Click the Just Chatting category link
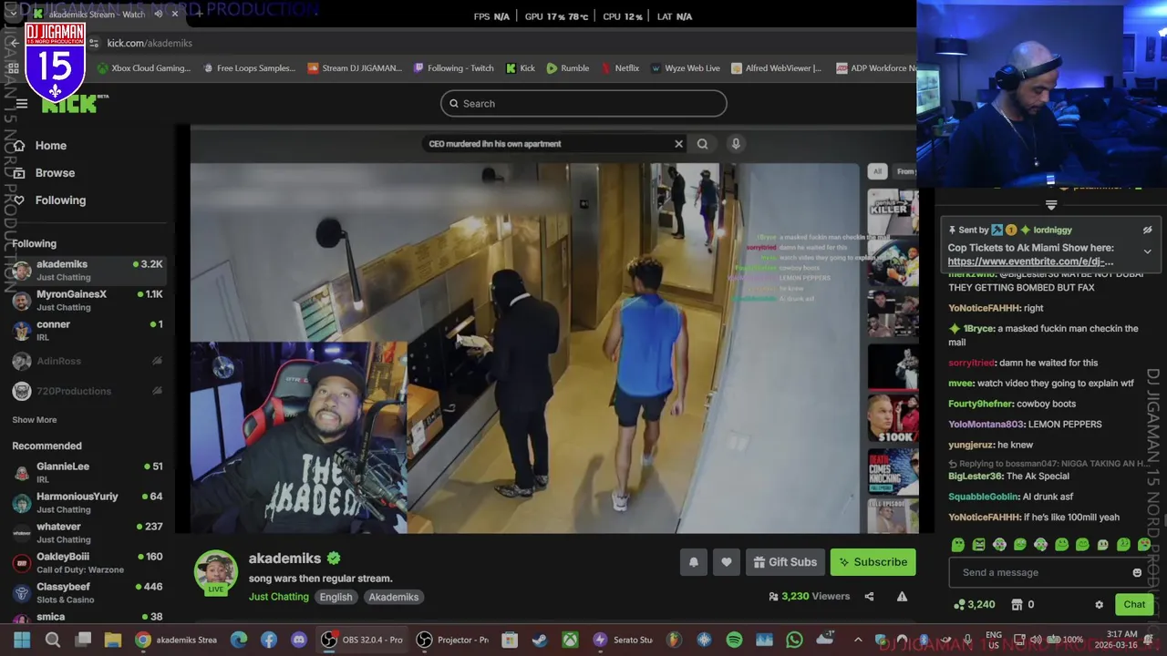Image resolution: width=1167 pixels, height=656 pixels. 279,597
